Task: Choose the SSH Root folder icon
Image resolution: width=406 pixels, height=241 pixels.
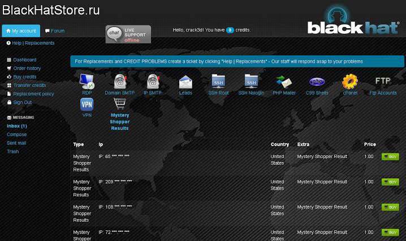Action: (x=218, y=81)
